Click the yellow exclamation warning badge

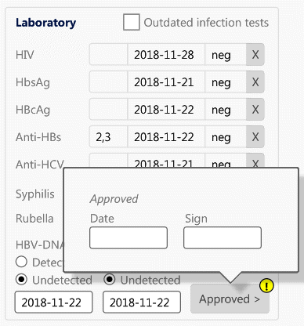[266, 286]
